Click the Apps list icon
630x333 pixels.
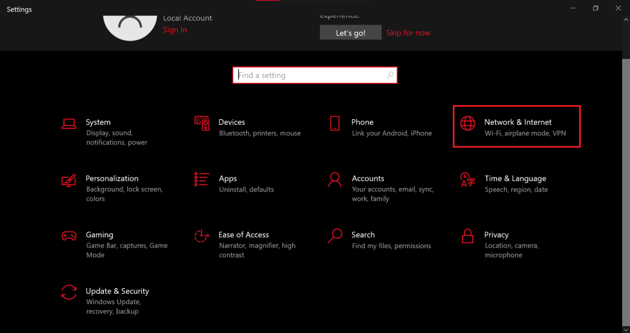[x=202, y=179]
